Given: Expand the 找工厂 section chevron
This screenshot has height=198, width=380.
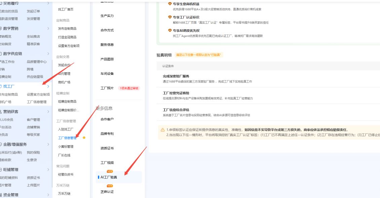Looking at the screenshot, I should [x=48, y=86].
